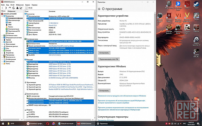This screenshot has height=126, width=202.
Task: Open the Crusader Kings 3 desktop shortcut
Action: pos(169,17)
